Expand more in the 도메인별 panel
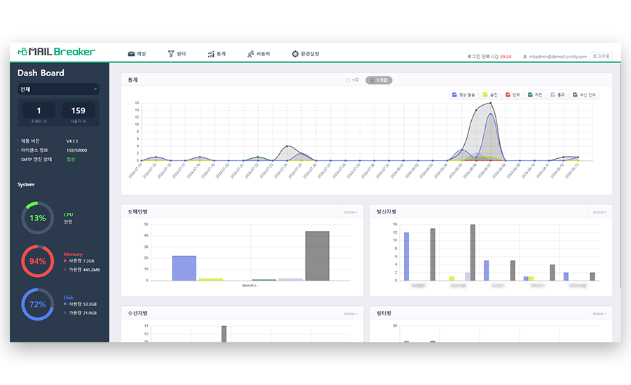 pos(350,212)
